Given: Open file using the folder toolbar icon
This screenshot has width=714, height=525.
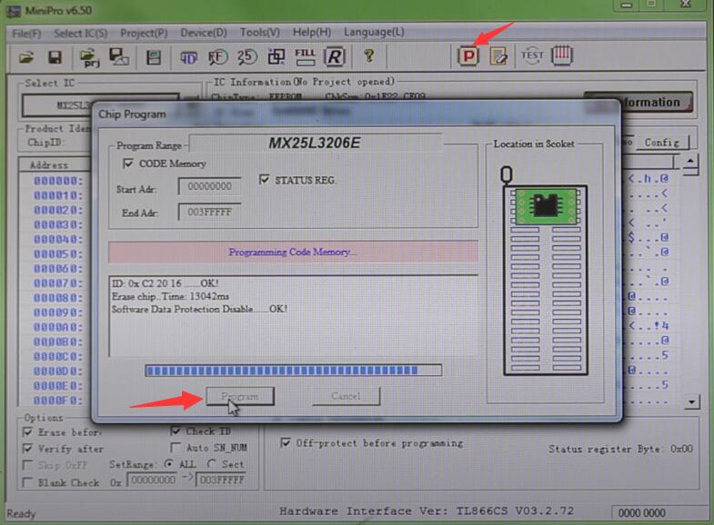Looking at the screenshot, I should click(x=26, y=57).
